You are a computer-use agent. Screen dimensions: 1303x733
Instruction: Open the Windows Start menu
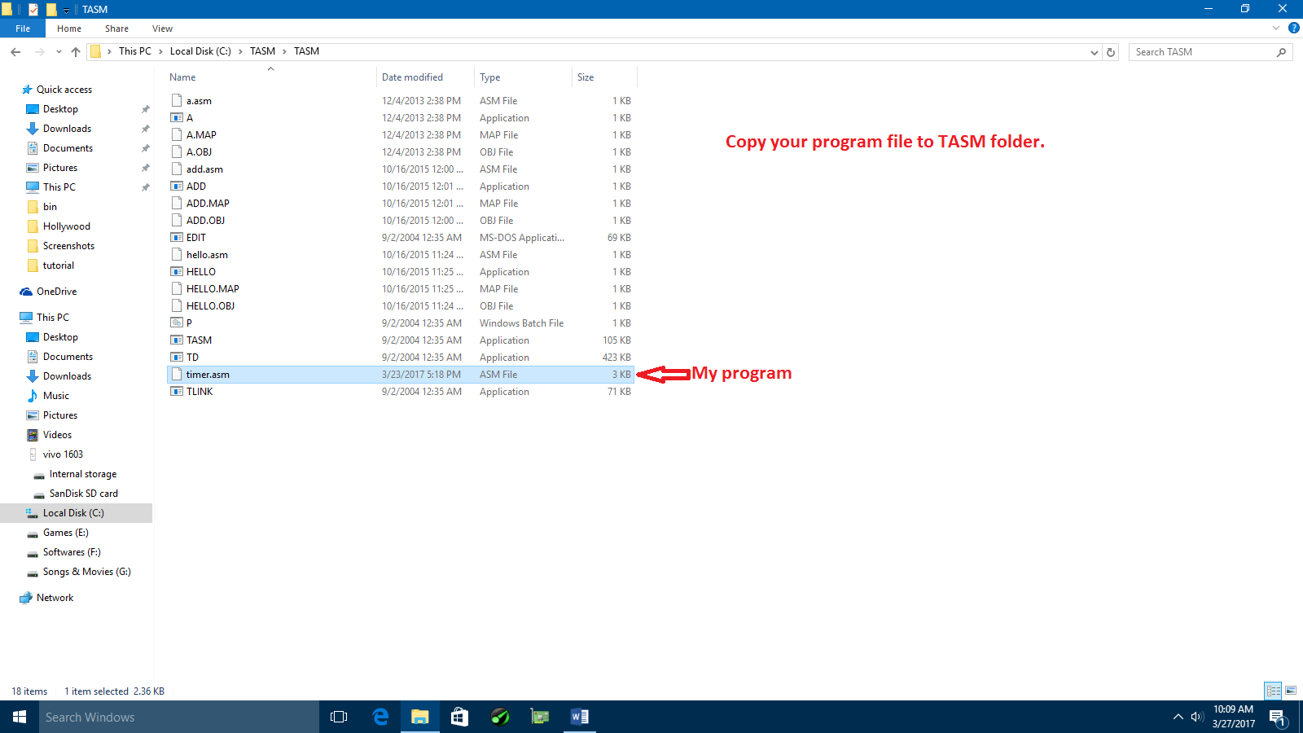[20, 717]
